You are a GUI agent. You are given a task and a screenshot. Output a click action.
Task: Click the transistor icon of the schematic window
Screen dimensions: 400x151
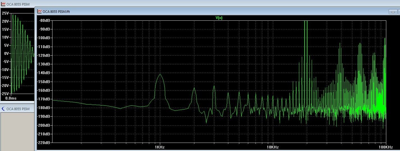3,109
